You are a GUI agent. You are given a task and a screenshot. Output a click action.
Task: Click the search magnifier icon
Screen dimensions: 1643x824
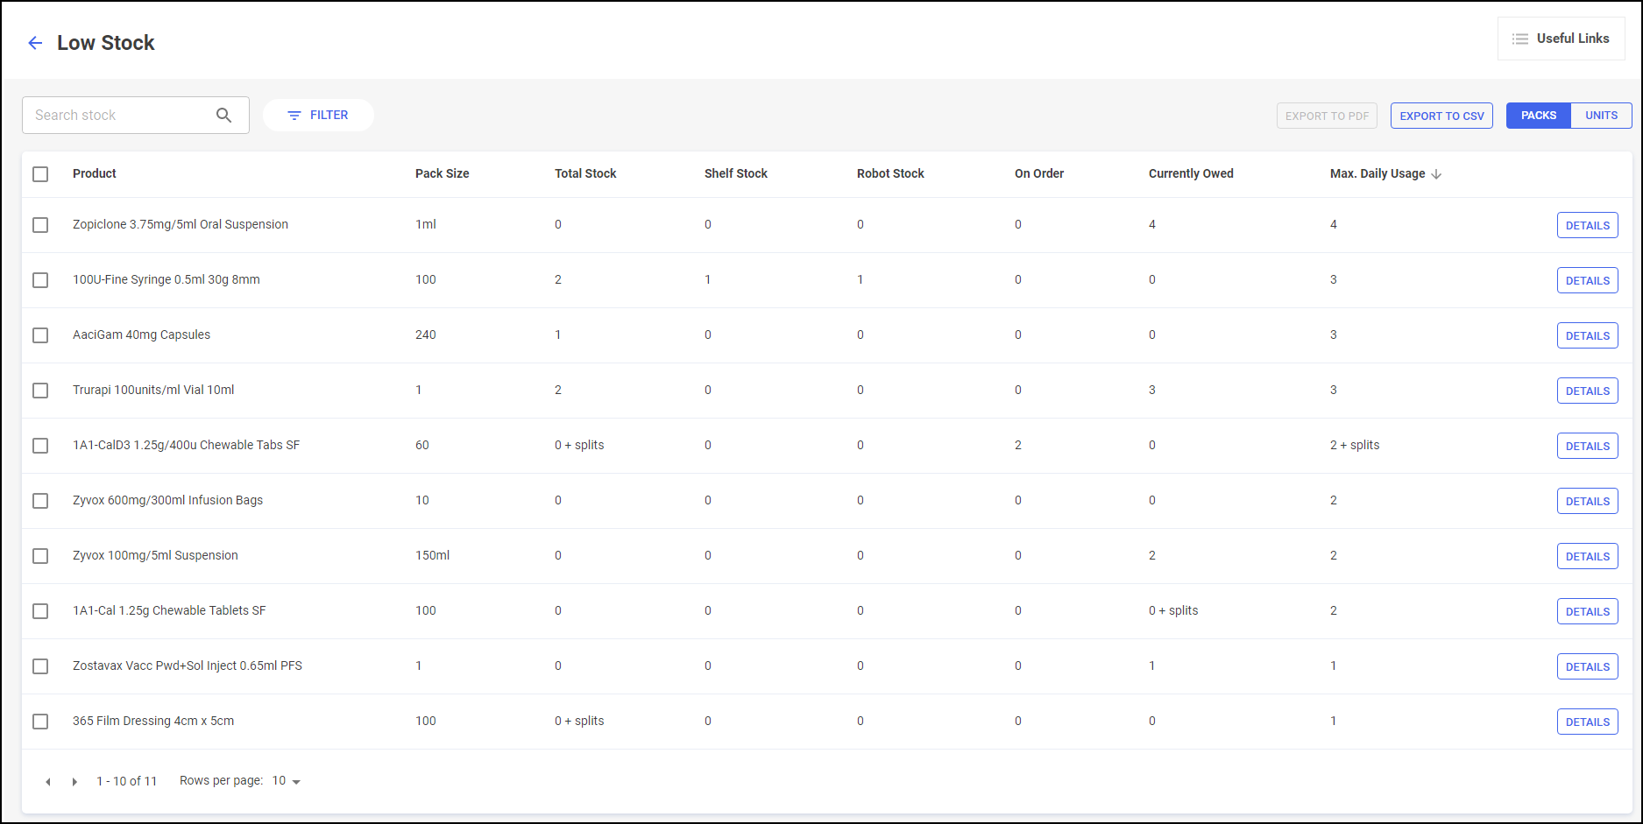(x=223, y=116)
